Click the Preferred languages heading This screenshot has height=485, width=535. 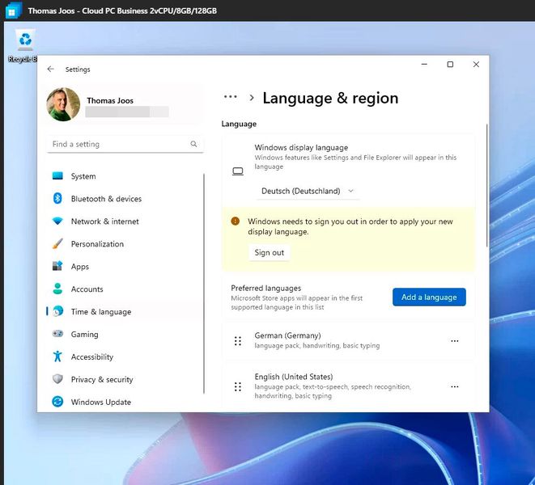coord(265,289)
